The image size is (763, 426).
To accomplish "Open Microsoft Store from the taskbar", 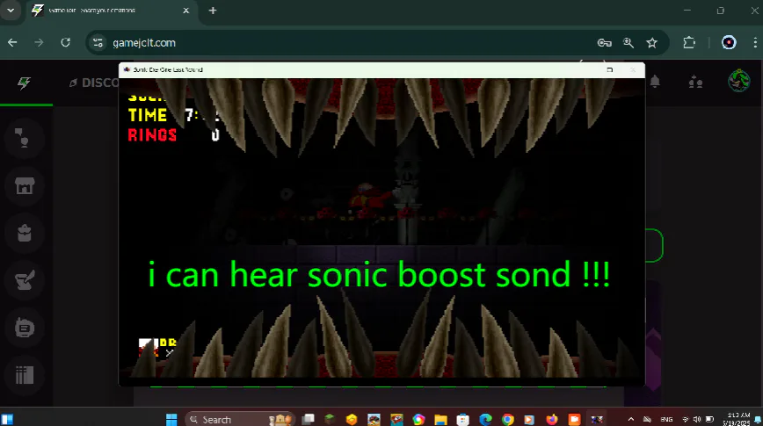I will (x=463, y=419).
